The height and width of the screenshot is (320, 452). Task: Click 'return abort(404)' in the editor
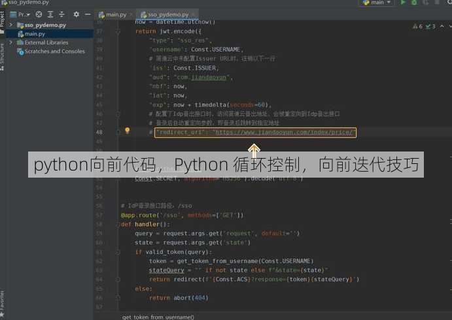click(179, 298)
